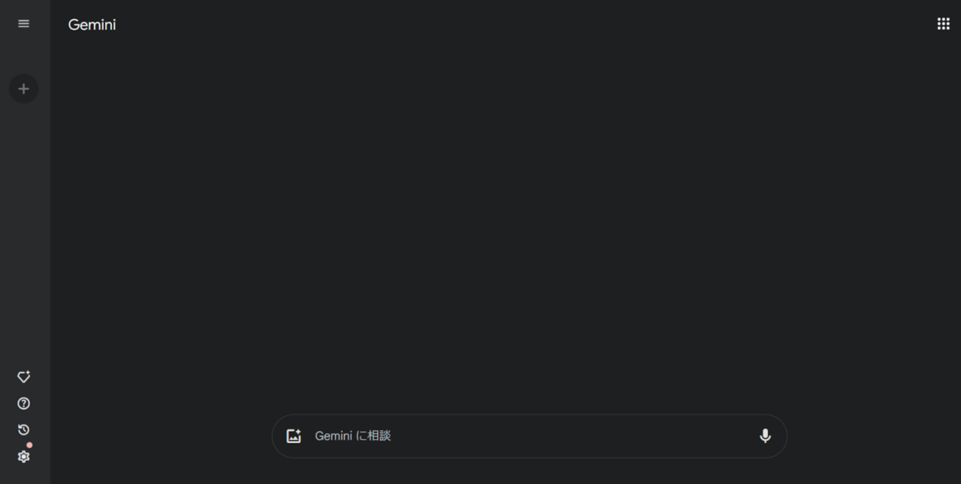Open the Google apps grid icon
The width and height of the screenshot is (961, 484).
[943, 24]
